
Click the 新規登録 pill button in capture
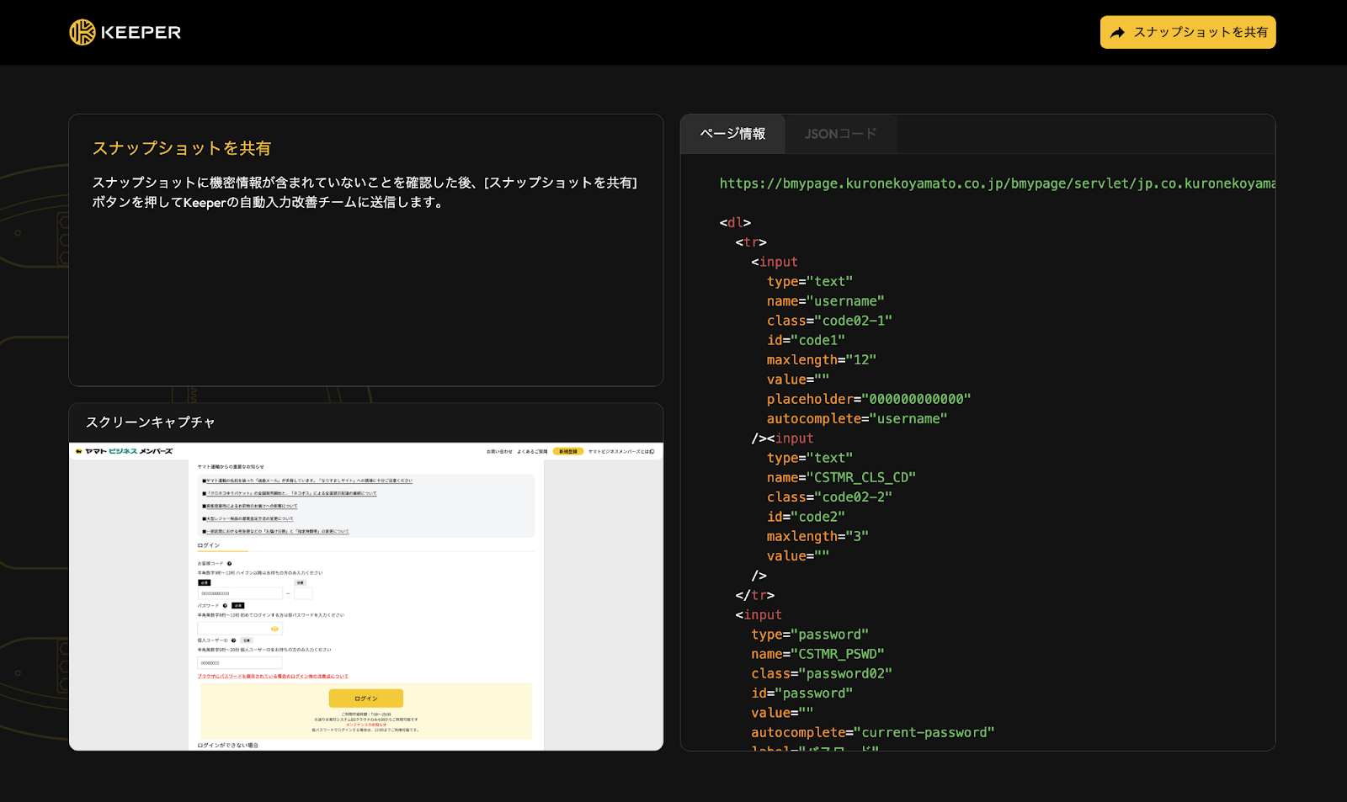click(x=568, y=452)
